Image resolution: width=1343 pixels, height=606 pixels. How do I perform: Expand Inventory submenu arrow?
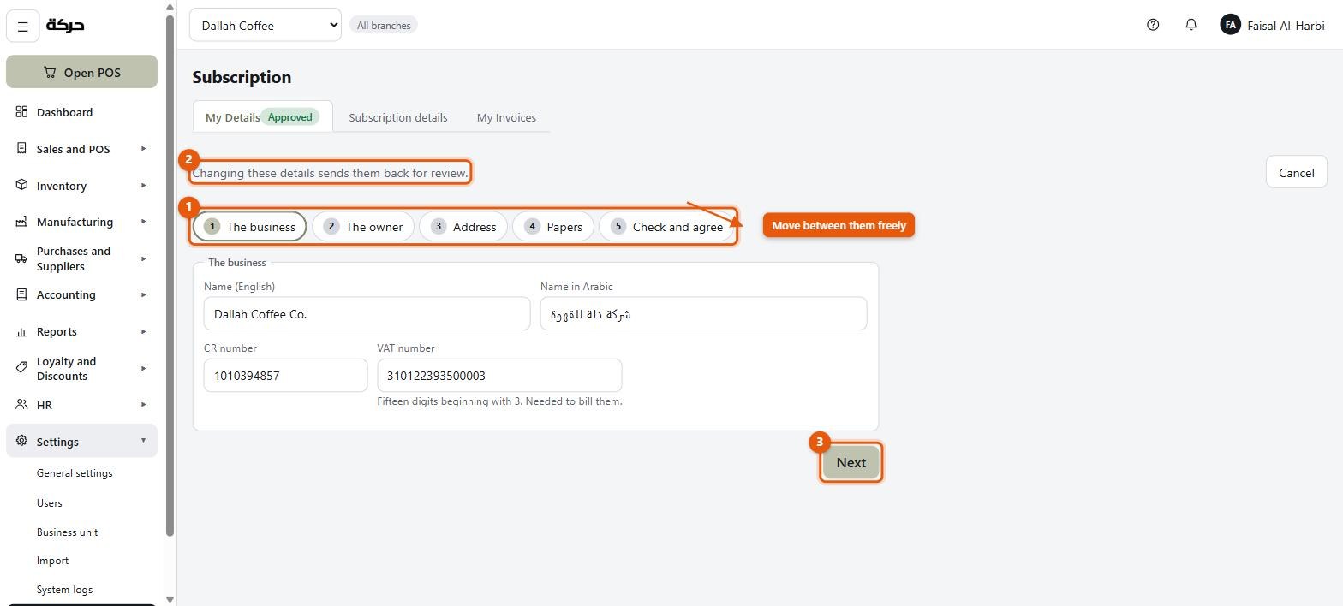pos(143,185)
